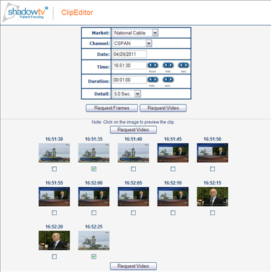Uncheck the 16:52:25 frame checkbox

coord(94,257)
